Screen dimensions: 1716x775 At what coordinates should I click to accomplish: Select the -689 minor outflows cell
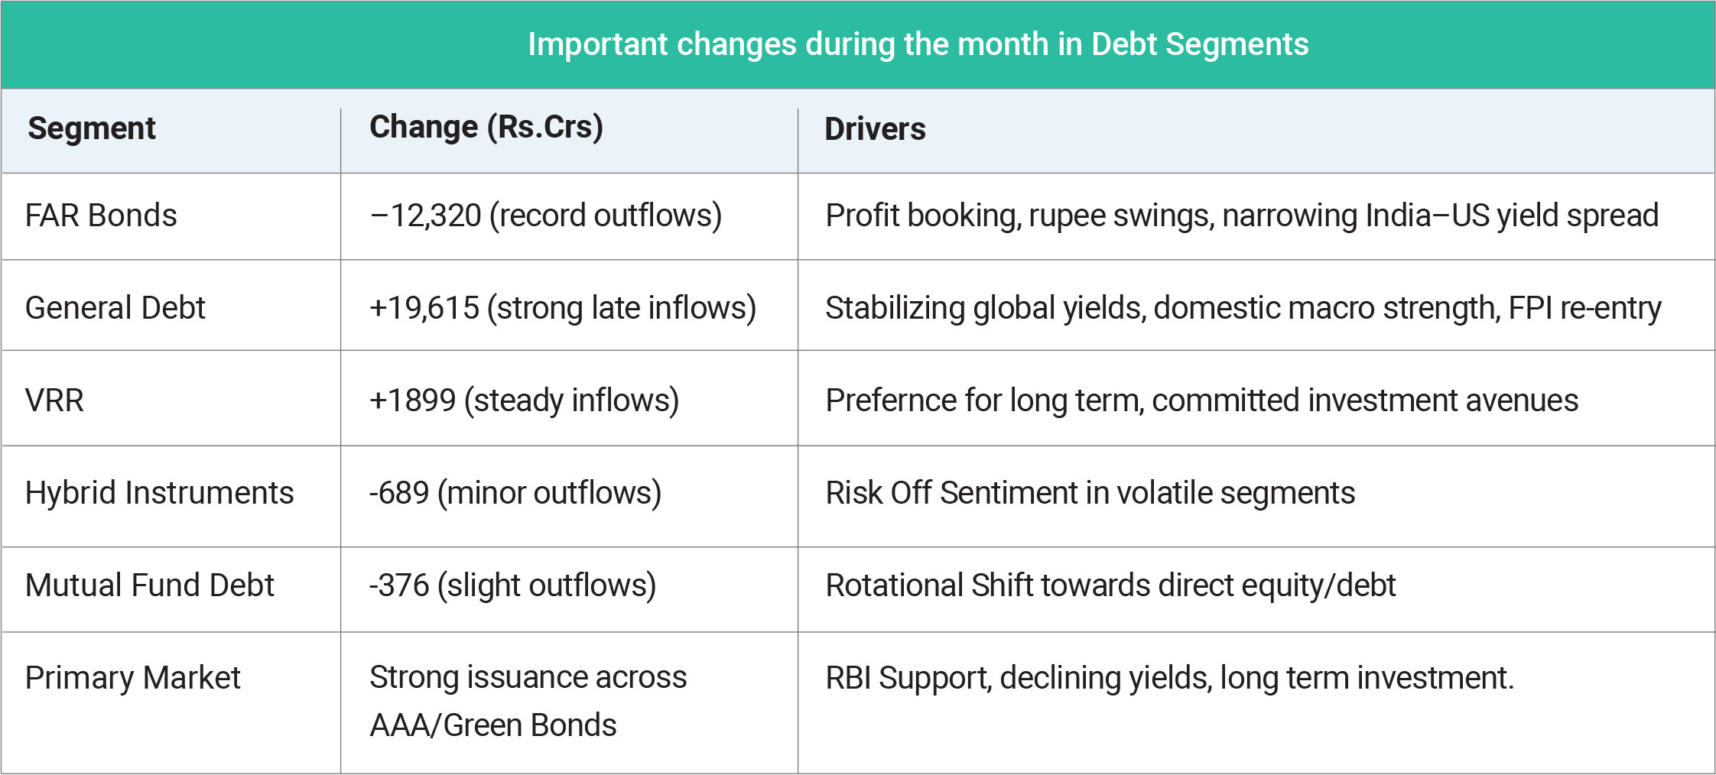(x=515, y=493)
